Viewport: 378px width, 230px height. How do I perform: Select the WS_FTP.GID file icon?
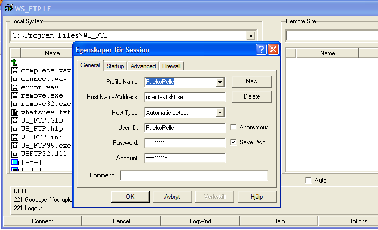tap(15, 120)
